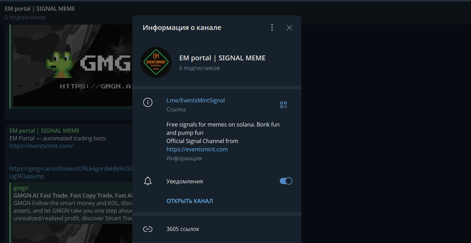Open the eventsmint.com link in channel description
471x243 pixels.
[x=197, y=149]
